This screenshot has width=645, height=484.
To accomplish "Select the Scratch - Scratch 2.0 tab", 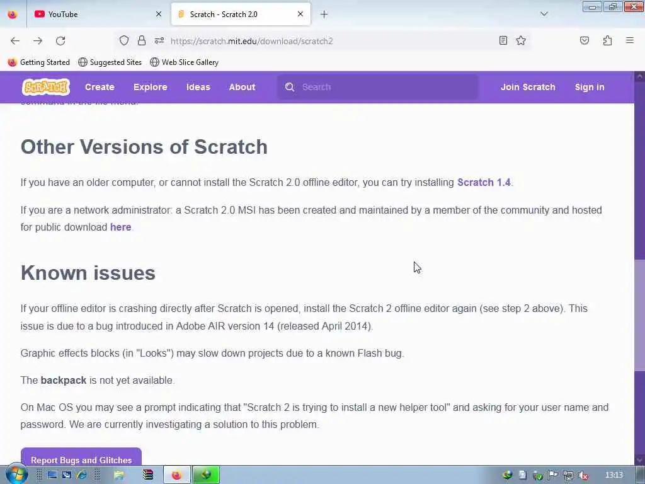I will pyautogui.click(x=241, y=14).
